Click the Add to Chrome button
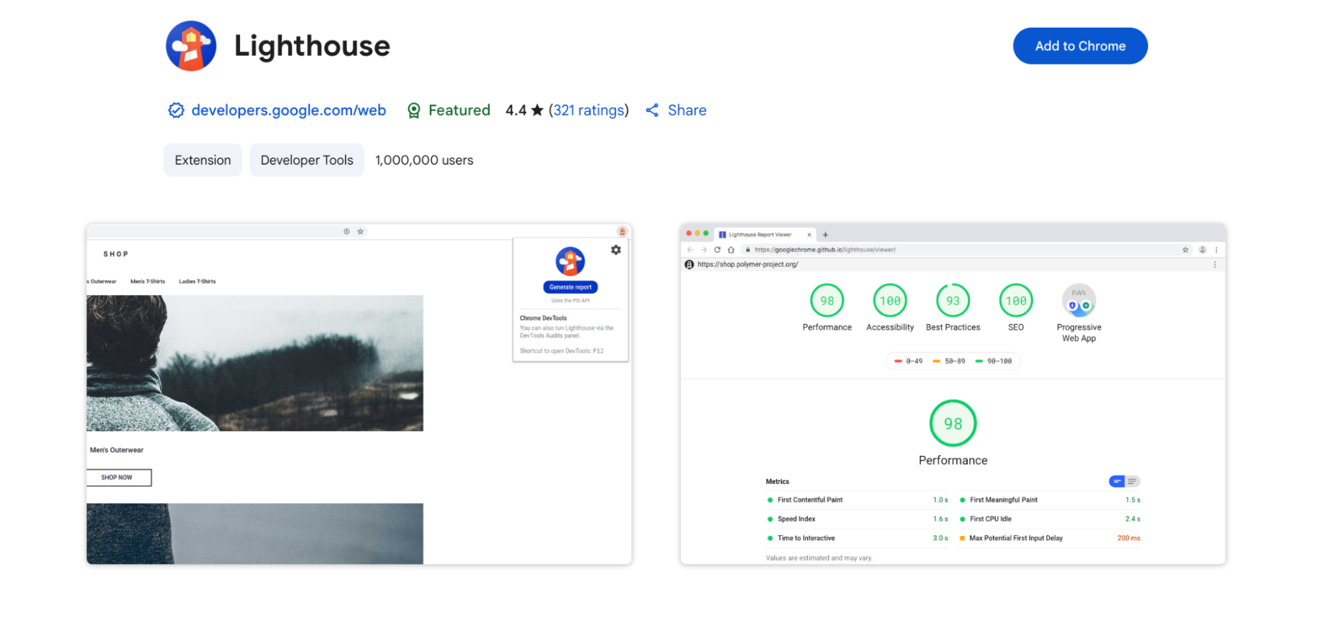 tap(1079, 46)
